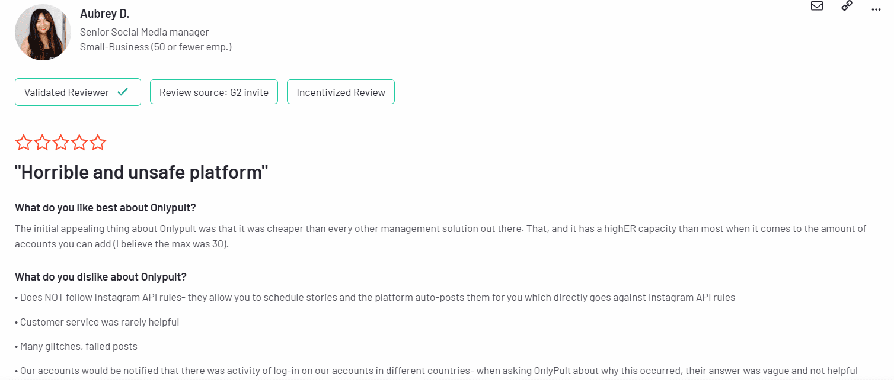Click the Review source: G2 invite badge
Viewport: 894px width, 380px height.
point(214,92)
